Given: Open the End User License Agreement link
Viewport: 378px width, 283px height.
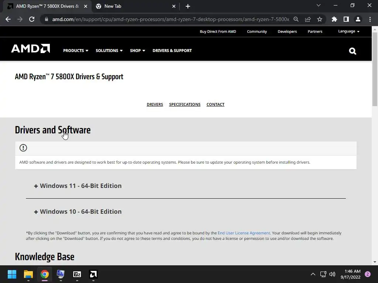Looking at the screenshot, I should click(x=244, y=233).
